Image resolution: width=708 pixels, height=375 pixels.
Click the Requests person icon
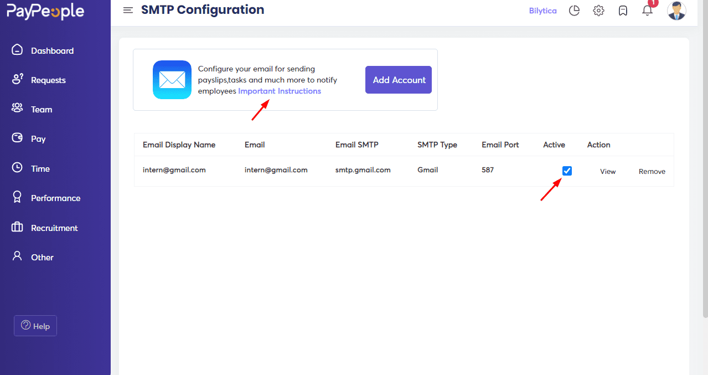(x=17, y=79)
